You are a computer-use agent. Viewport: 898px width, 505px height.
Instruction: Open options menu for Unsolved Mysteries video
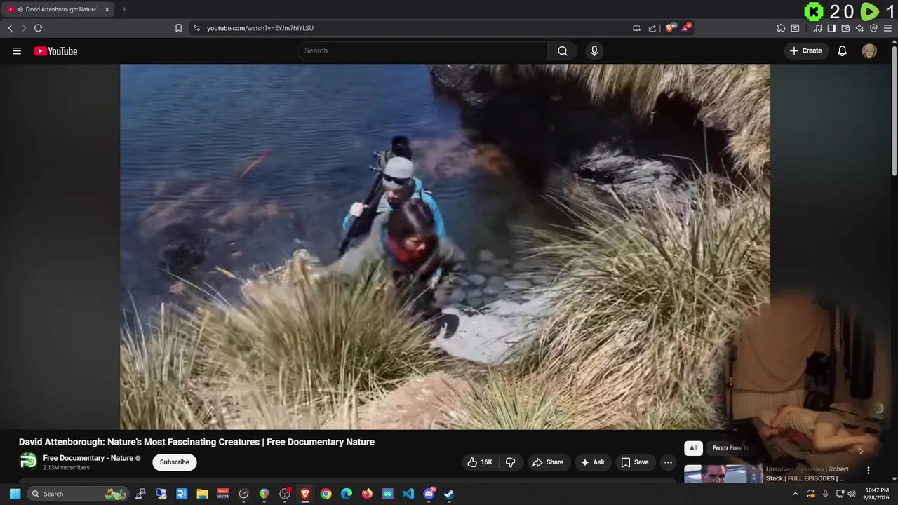[868, 471]
